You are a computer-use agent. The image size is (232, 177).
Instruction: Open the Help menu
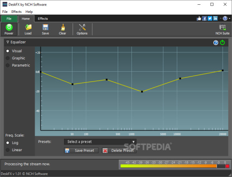coord(29,12)
